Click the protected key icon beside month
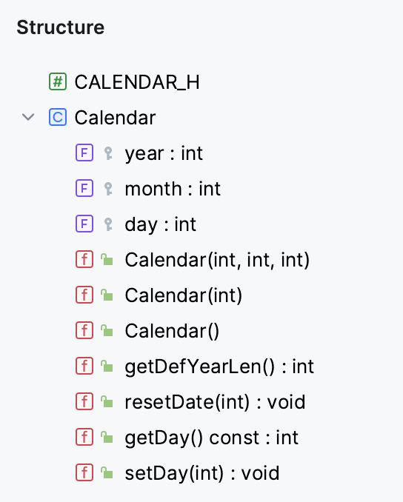403x502 pixels. 108,189
